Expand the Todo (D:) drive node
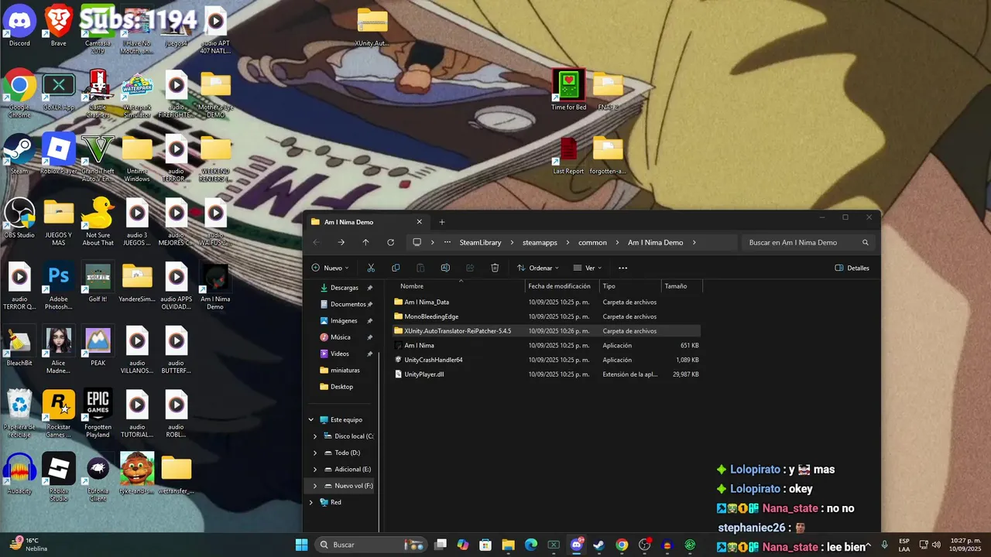This screenshot has width=991, height=557. [x=315, y=453]
